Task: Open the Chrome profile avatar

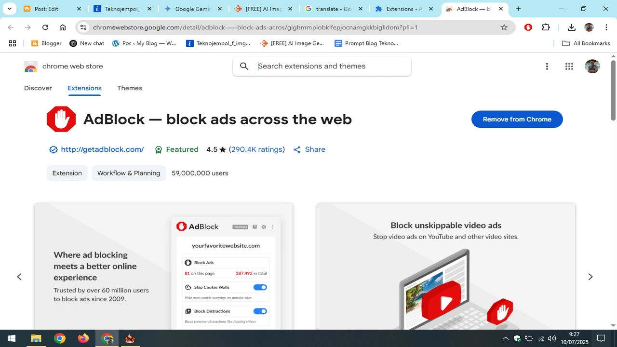Action: tap(589, 27)
